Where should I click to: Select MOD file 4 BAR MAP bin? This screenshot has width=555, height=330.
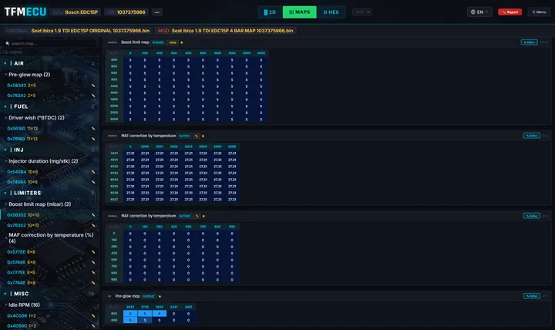coord(226,31)
